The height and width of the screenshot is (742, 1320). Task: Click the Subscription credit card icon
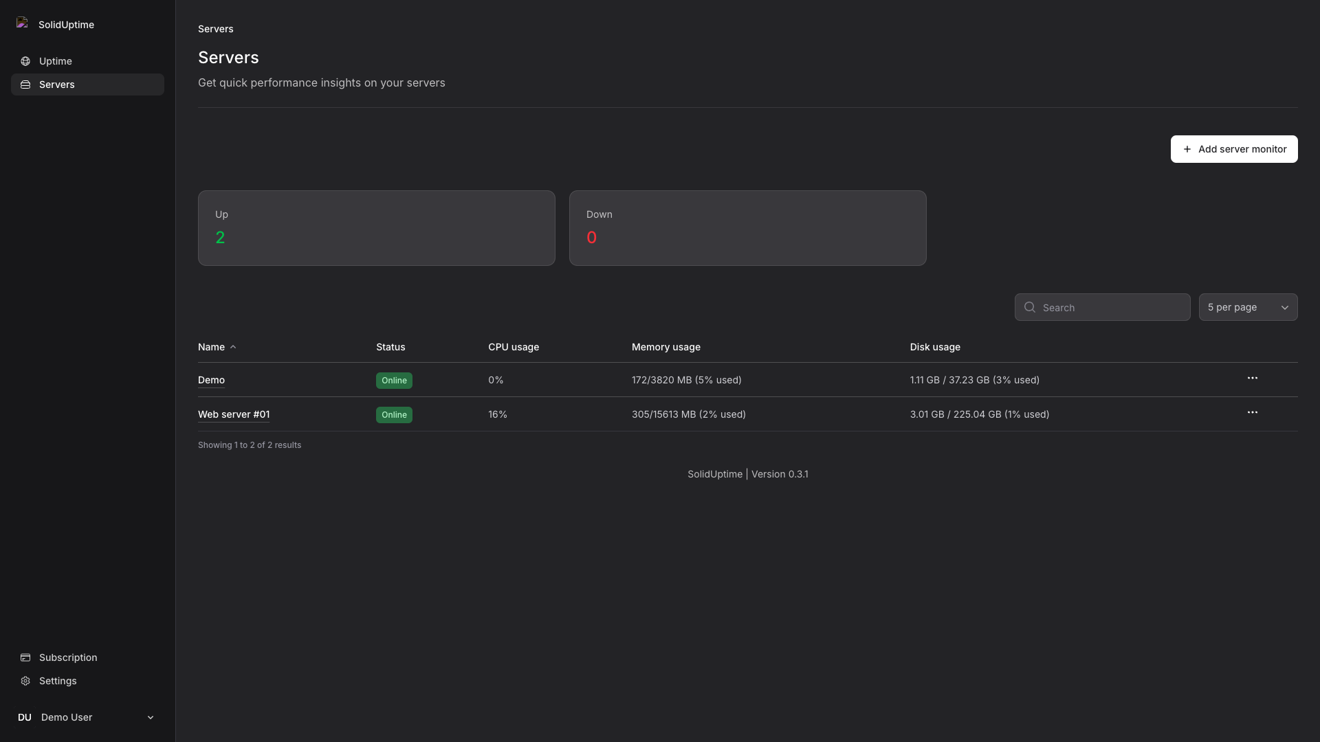pyautogui.click(x=25, y=657)
